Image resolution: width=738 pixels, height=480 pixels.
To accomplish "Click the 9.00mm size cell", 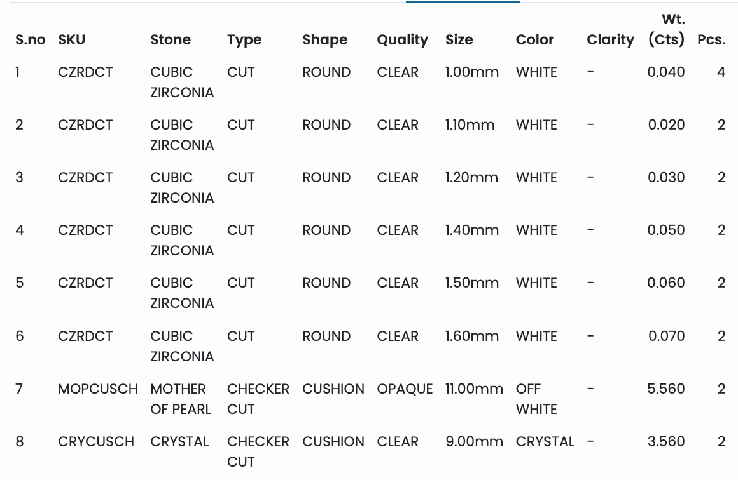I will pos(474,441).
